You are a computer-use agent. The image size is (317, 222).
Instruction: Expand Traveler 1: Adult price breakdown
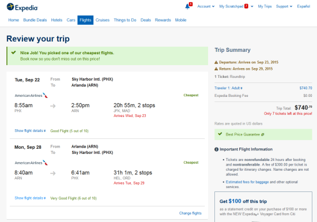point(228,88)
